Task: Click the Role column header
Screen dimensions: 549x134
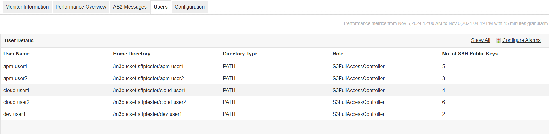Action: coord(338,54)
